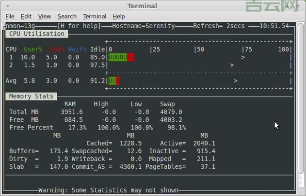Click the statistics warning message at bottom
This screenshot has width=306, height=196.
[x=109, y=190]
